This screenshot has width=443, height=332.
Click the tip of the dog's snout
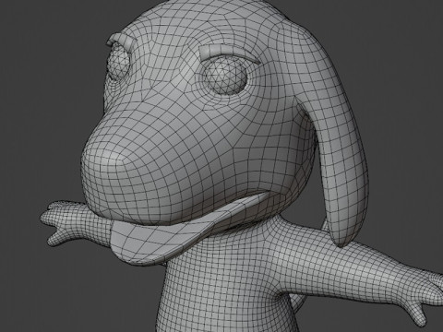tap(103, 160)
